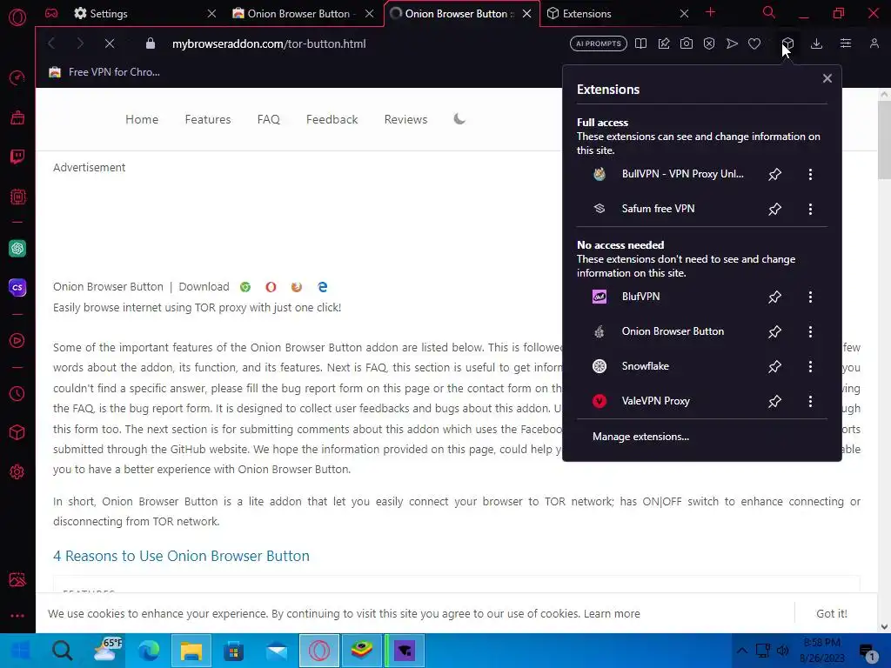Open the Twitch sidebar icon
Image resolution: width=891 pixels, height=668 pixels.
click(17, 157)
